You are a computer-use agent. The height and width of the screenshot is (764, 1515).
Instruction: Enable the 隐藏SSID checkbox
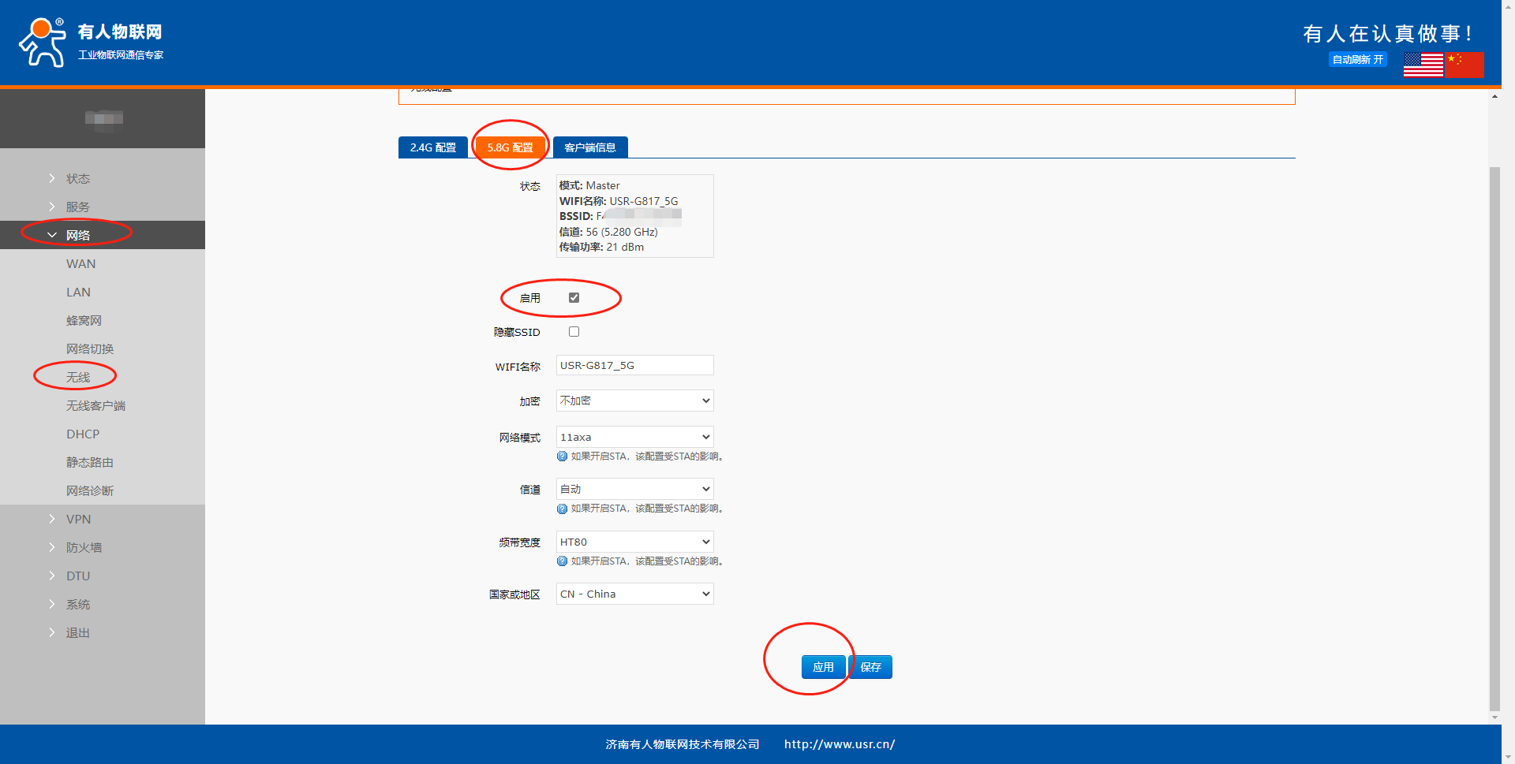(x=574, y=332)
